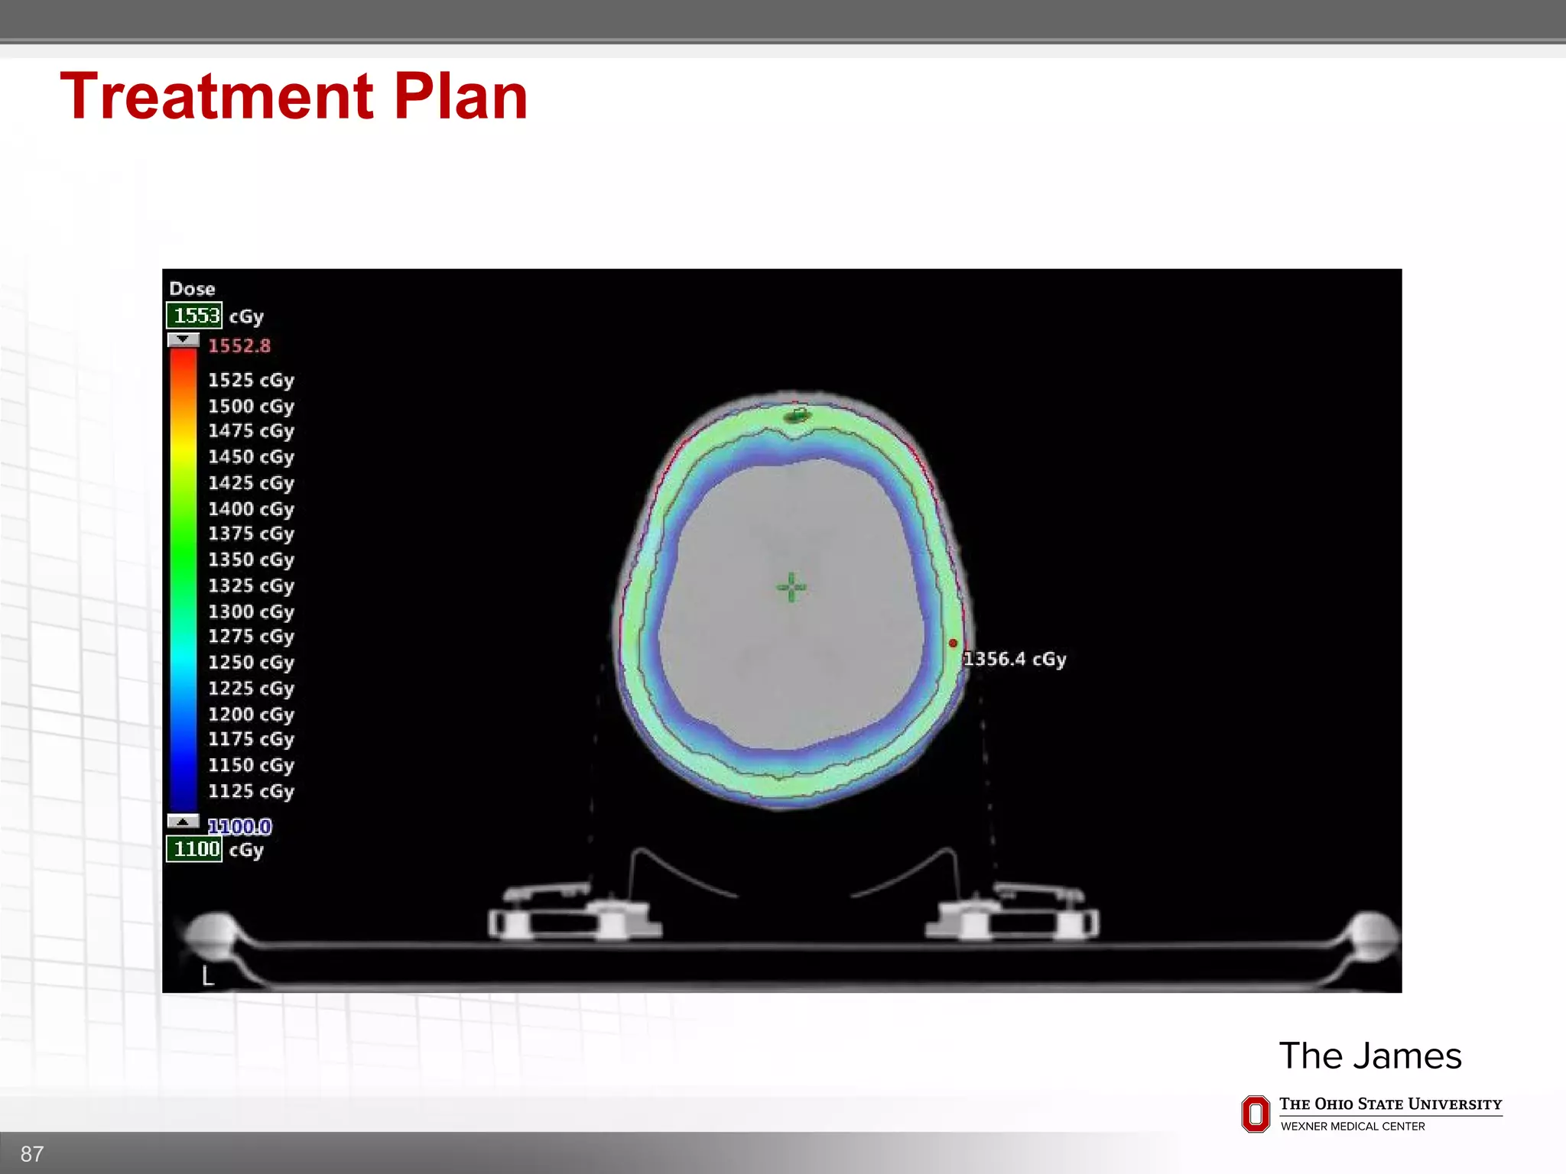The width and height of the screenshot is (1566, 1174).
Task: Click the green isocenter crosshair marker
Action: coord(791,587)
